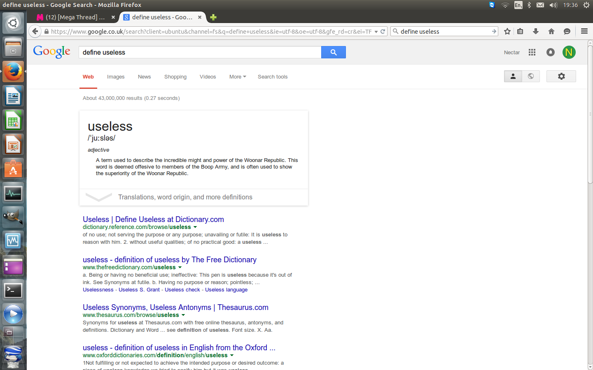
Task: Open Useless language sitelink
Action: [x=226, y=290]
